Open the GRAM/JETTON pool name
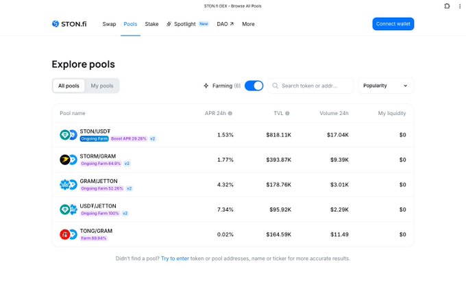466x291 pixels. click(x=99, y=181)
